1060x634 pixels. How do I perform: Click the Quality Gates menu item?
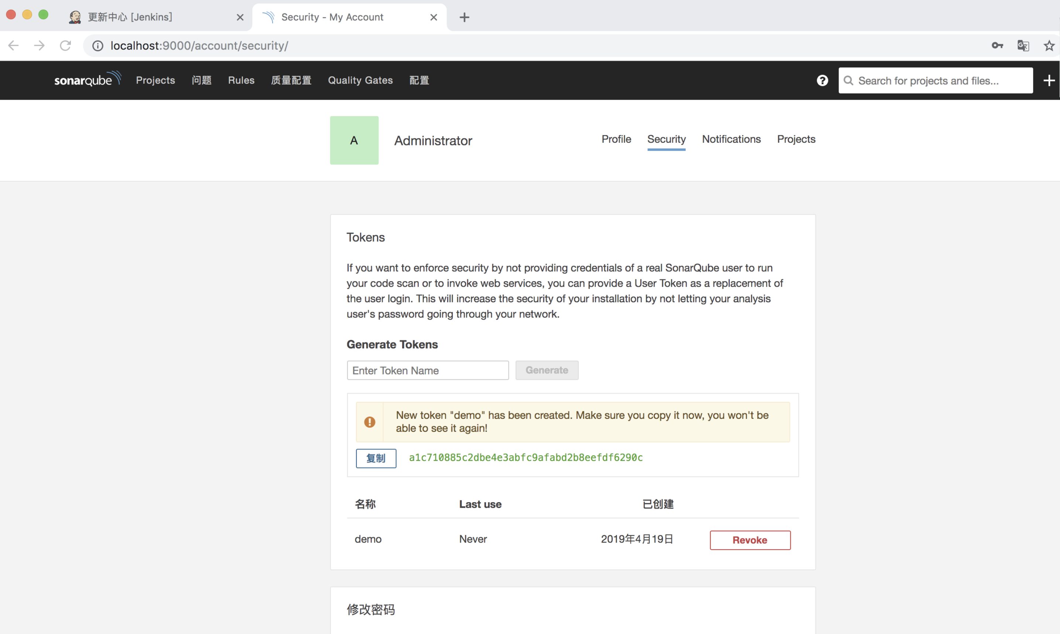[x=360, y=80]
